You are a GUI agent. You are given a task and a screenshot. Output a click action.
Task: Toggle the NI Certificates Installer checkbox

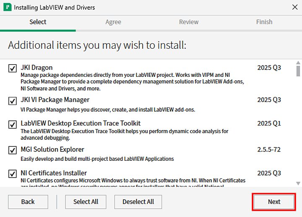(x=13, y=174)
